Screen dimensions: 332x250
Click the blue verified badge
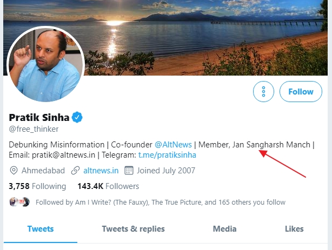pos(78,117)
